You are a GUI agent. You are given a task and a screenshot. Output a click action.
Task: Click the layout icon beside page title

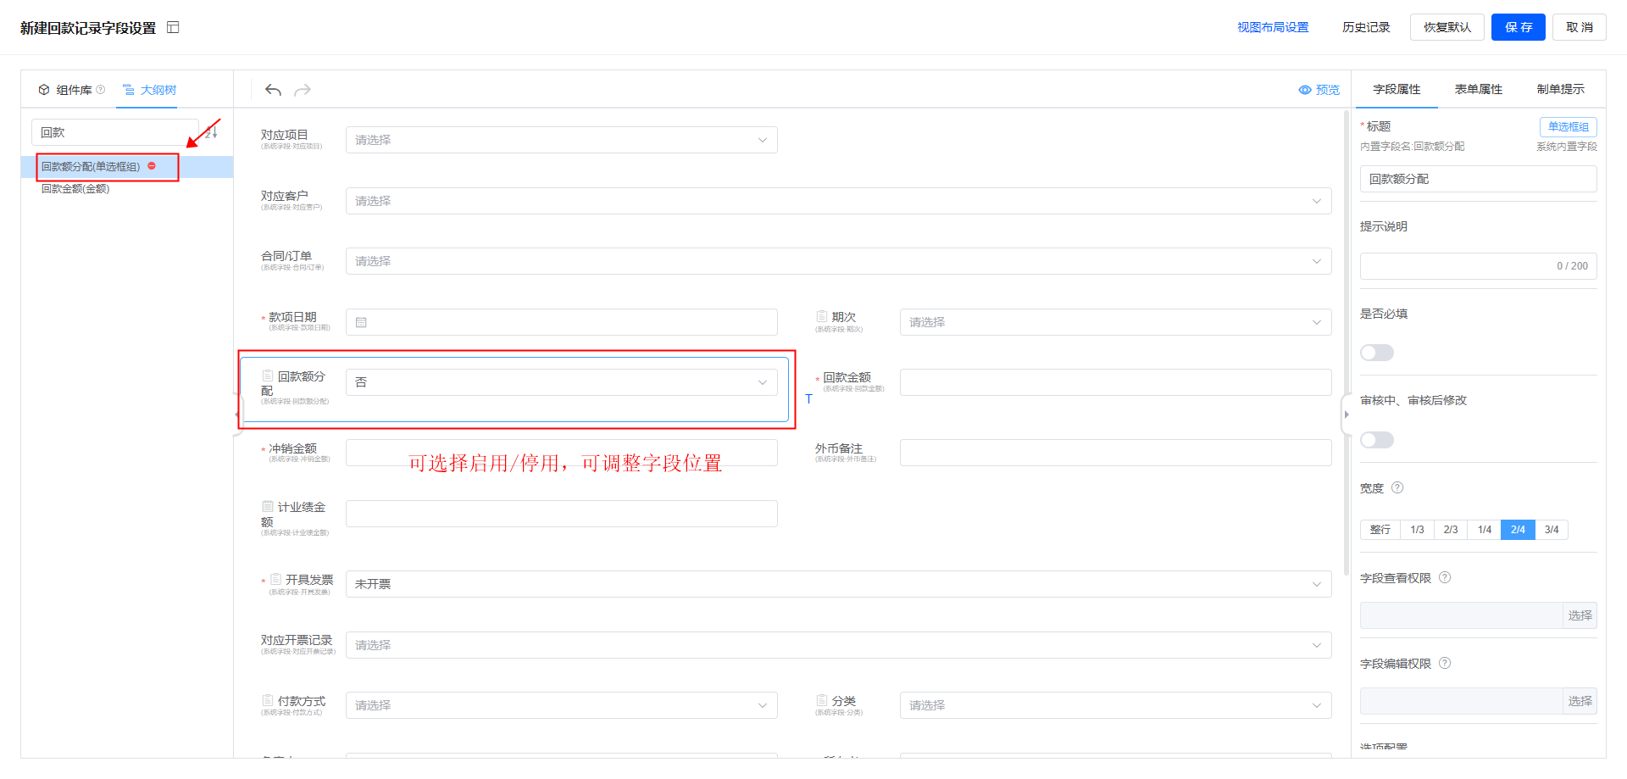tap(173, 28)
